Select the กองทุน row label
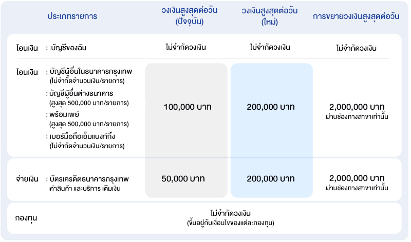 tap(26, 217)
